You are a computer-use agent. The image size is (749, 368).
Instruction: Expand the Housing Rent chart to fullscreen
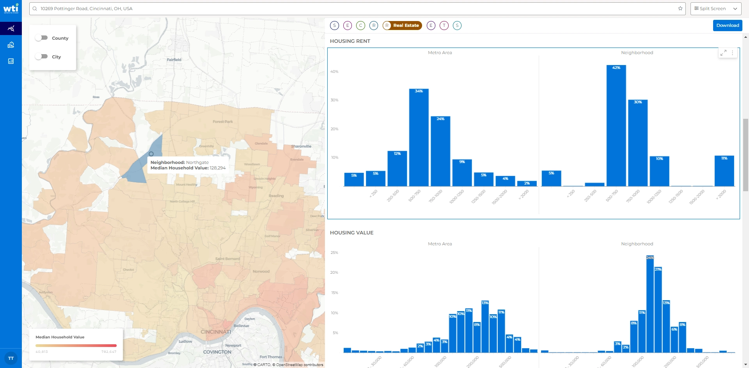723,53
